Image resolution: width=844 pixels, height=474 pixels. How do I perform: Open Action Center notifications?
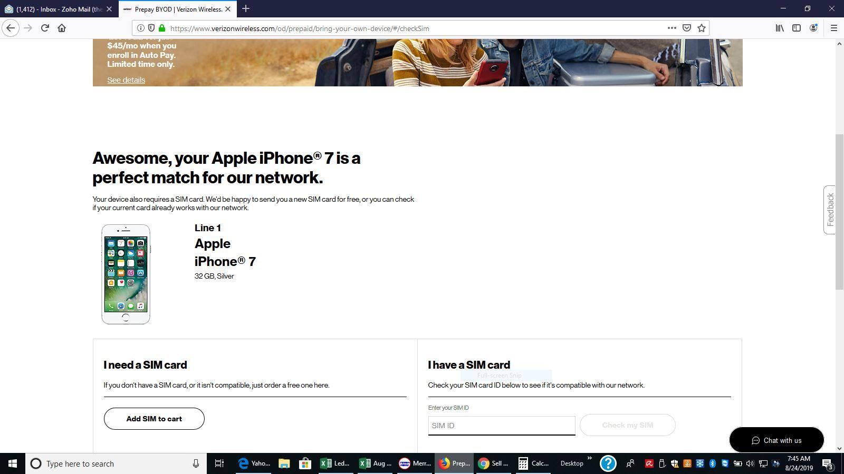[828, 463]
